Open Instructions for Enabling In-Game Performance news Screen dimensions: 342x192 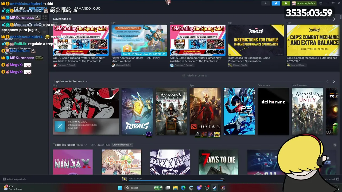click(256, 44)
